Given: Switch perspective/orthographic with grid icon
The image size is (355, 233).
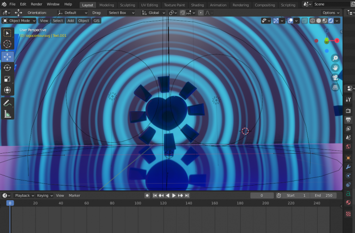Looking at the screenshot, I should (x=335, y=87).
